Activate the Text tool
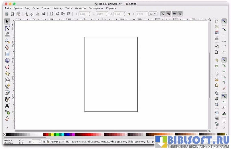231x149 pixels. 7,106
